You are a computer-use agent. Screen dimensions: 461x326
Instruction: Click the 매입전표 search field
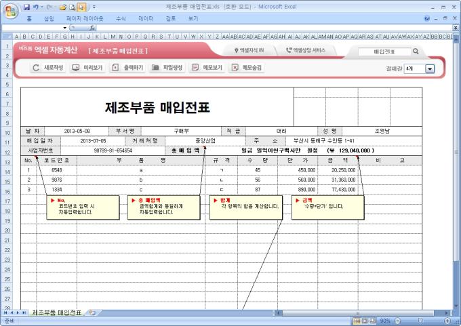pos(384,52)
